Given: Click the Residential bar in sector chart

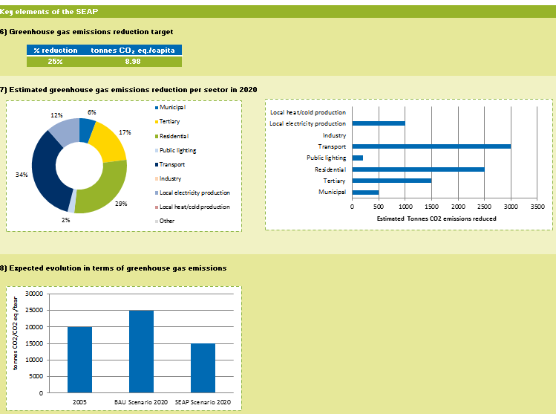Looking at the screenshot, I should click(x=418, y=169).
